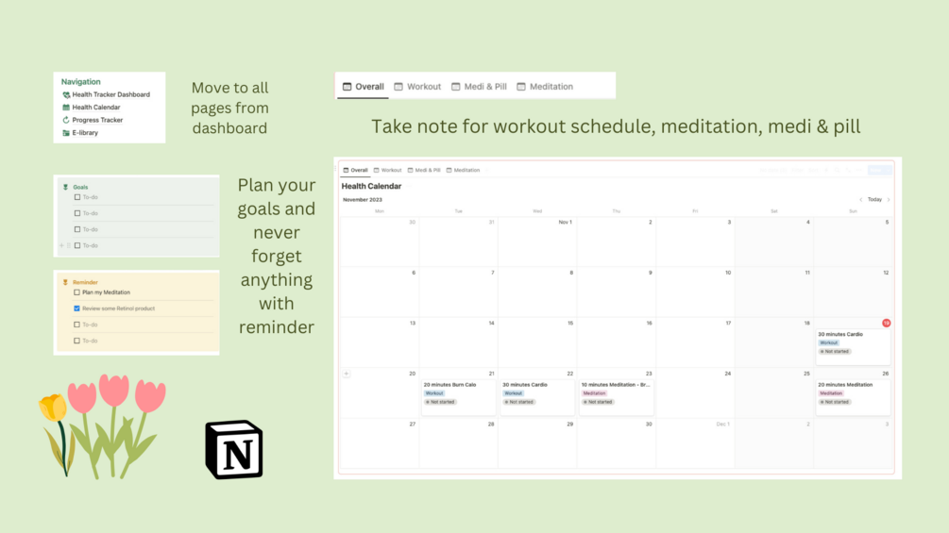949x533 pixels.
Task: Click the Health Calendar calendar icon
Action: point(66,108)
